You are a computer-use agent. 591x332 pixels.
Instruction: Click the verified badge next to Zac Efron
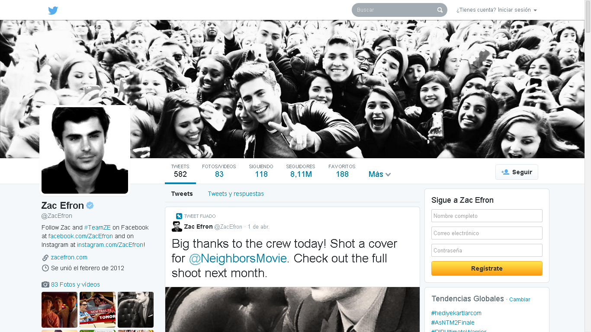pyautogui.click(x=90, y=205)
